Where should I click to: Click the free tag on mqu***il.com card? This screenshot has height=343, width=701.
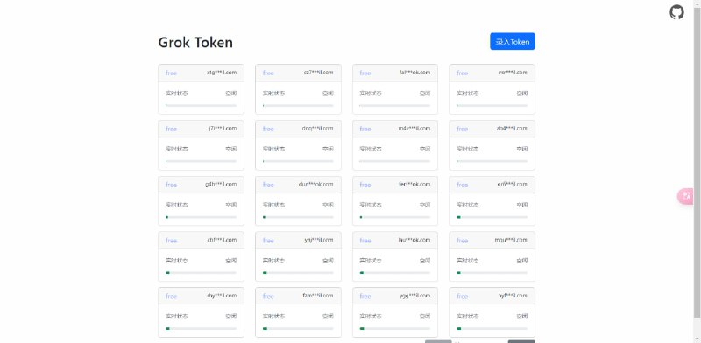coord(463,241)
